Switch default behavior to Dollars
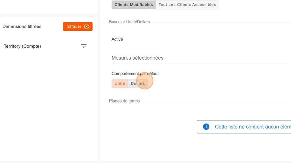 coord(138,84)
